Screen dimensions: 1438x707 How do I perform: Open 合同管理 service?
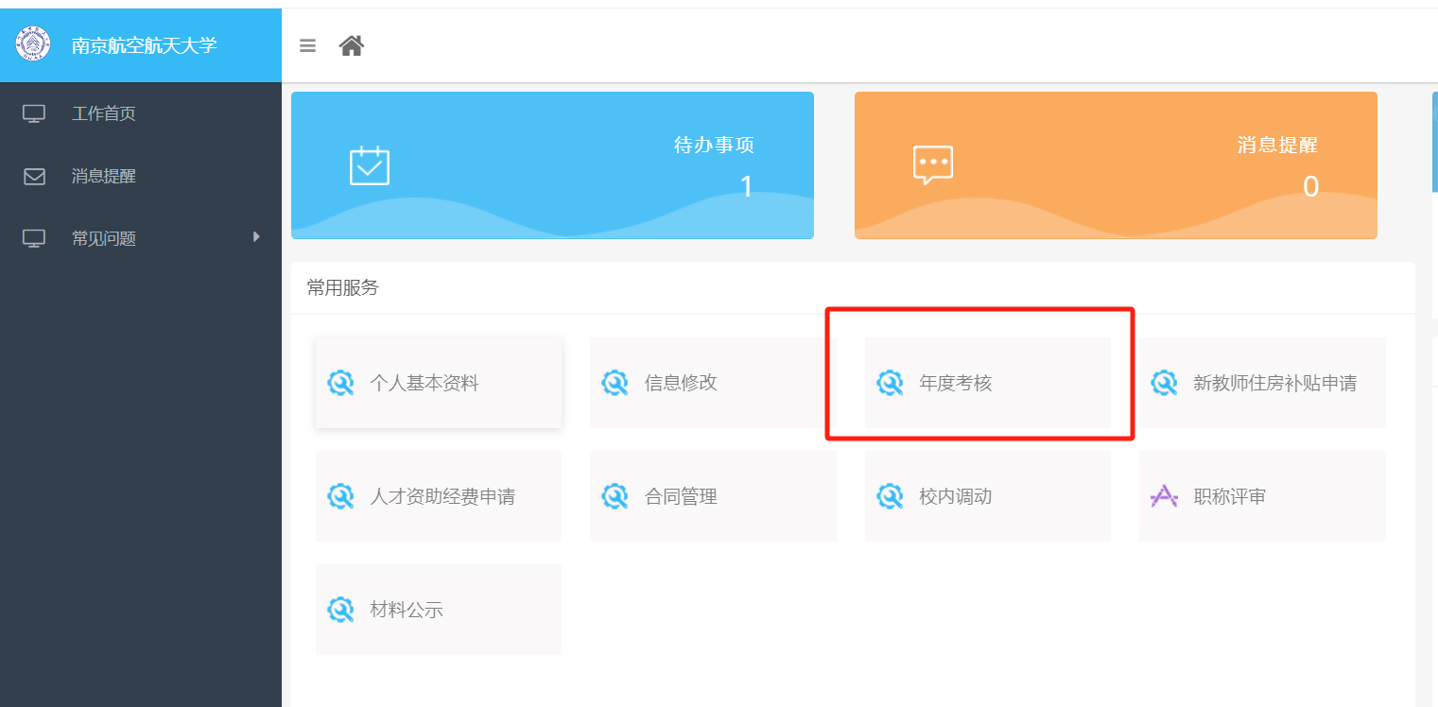pos(712,496)
